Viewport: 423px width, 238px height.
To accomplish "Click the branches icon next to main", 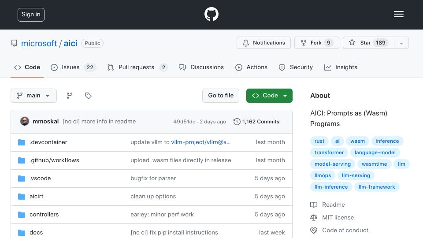I will (x=70, y=96).
